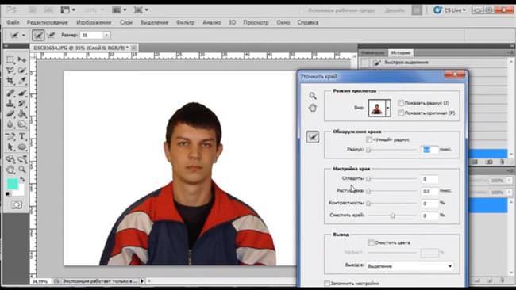Select the Clone Stamp tool
This screenshot has height=290, width=516.
click(10, 103)
